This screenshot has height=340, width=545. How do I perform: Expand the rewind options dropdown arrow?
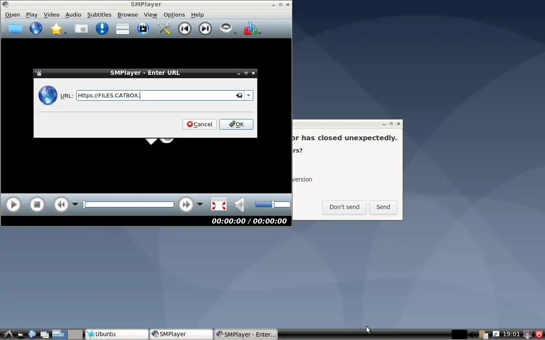75,204
